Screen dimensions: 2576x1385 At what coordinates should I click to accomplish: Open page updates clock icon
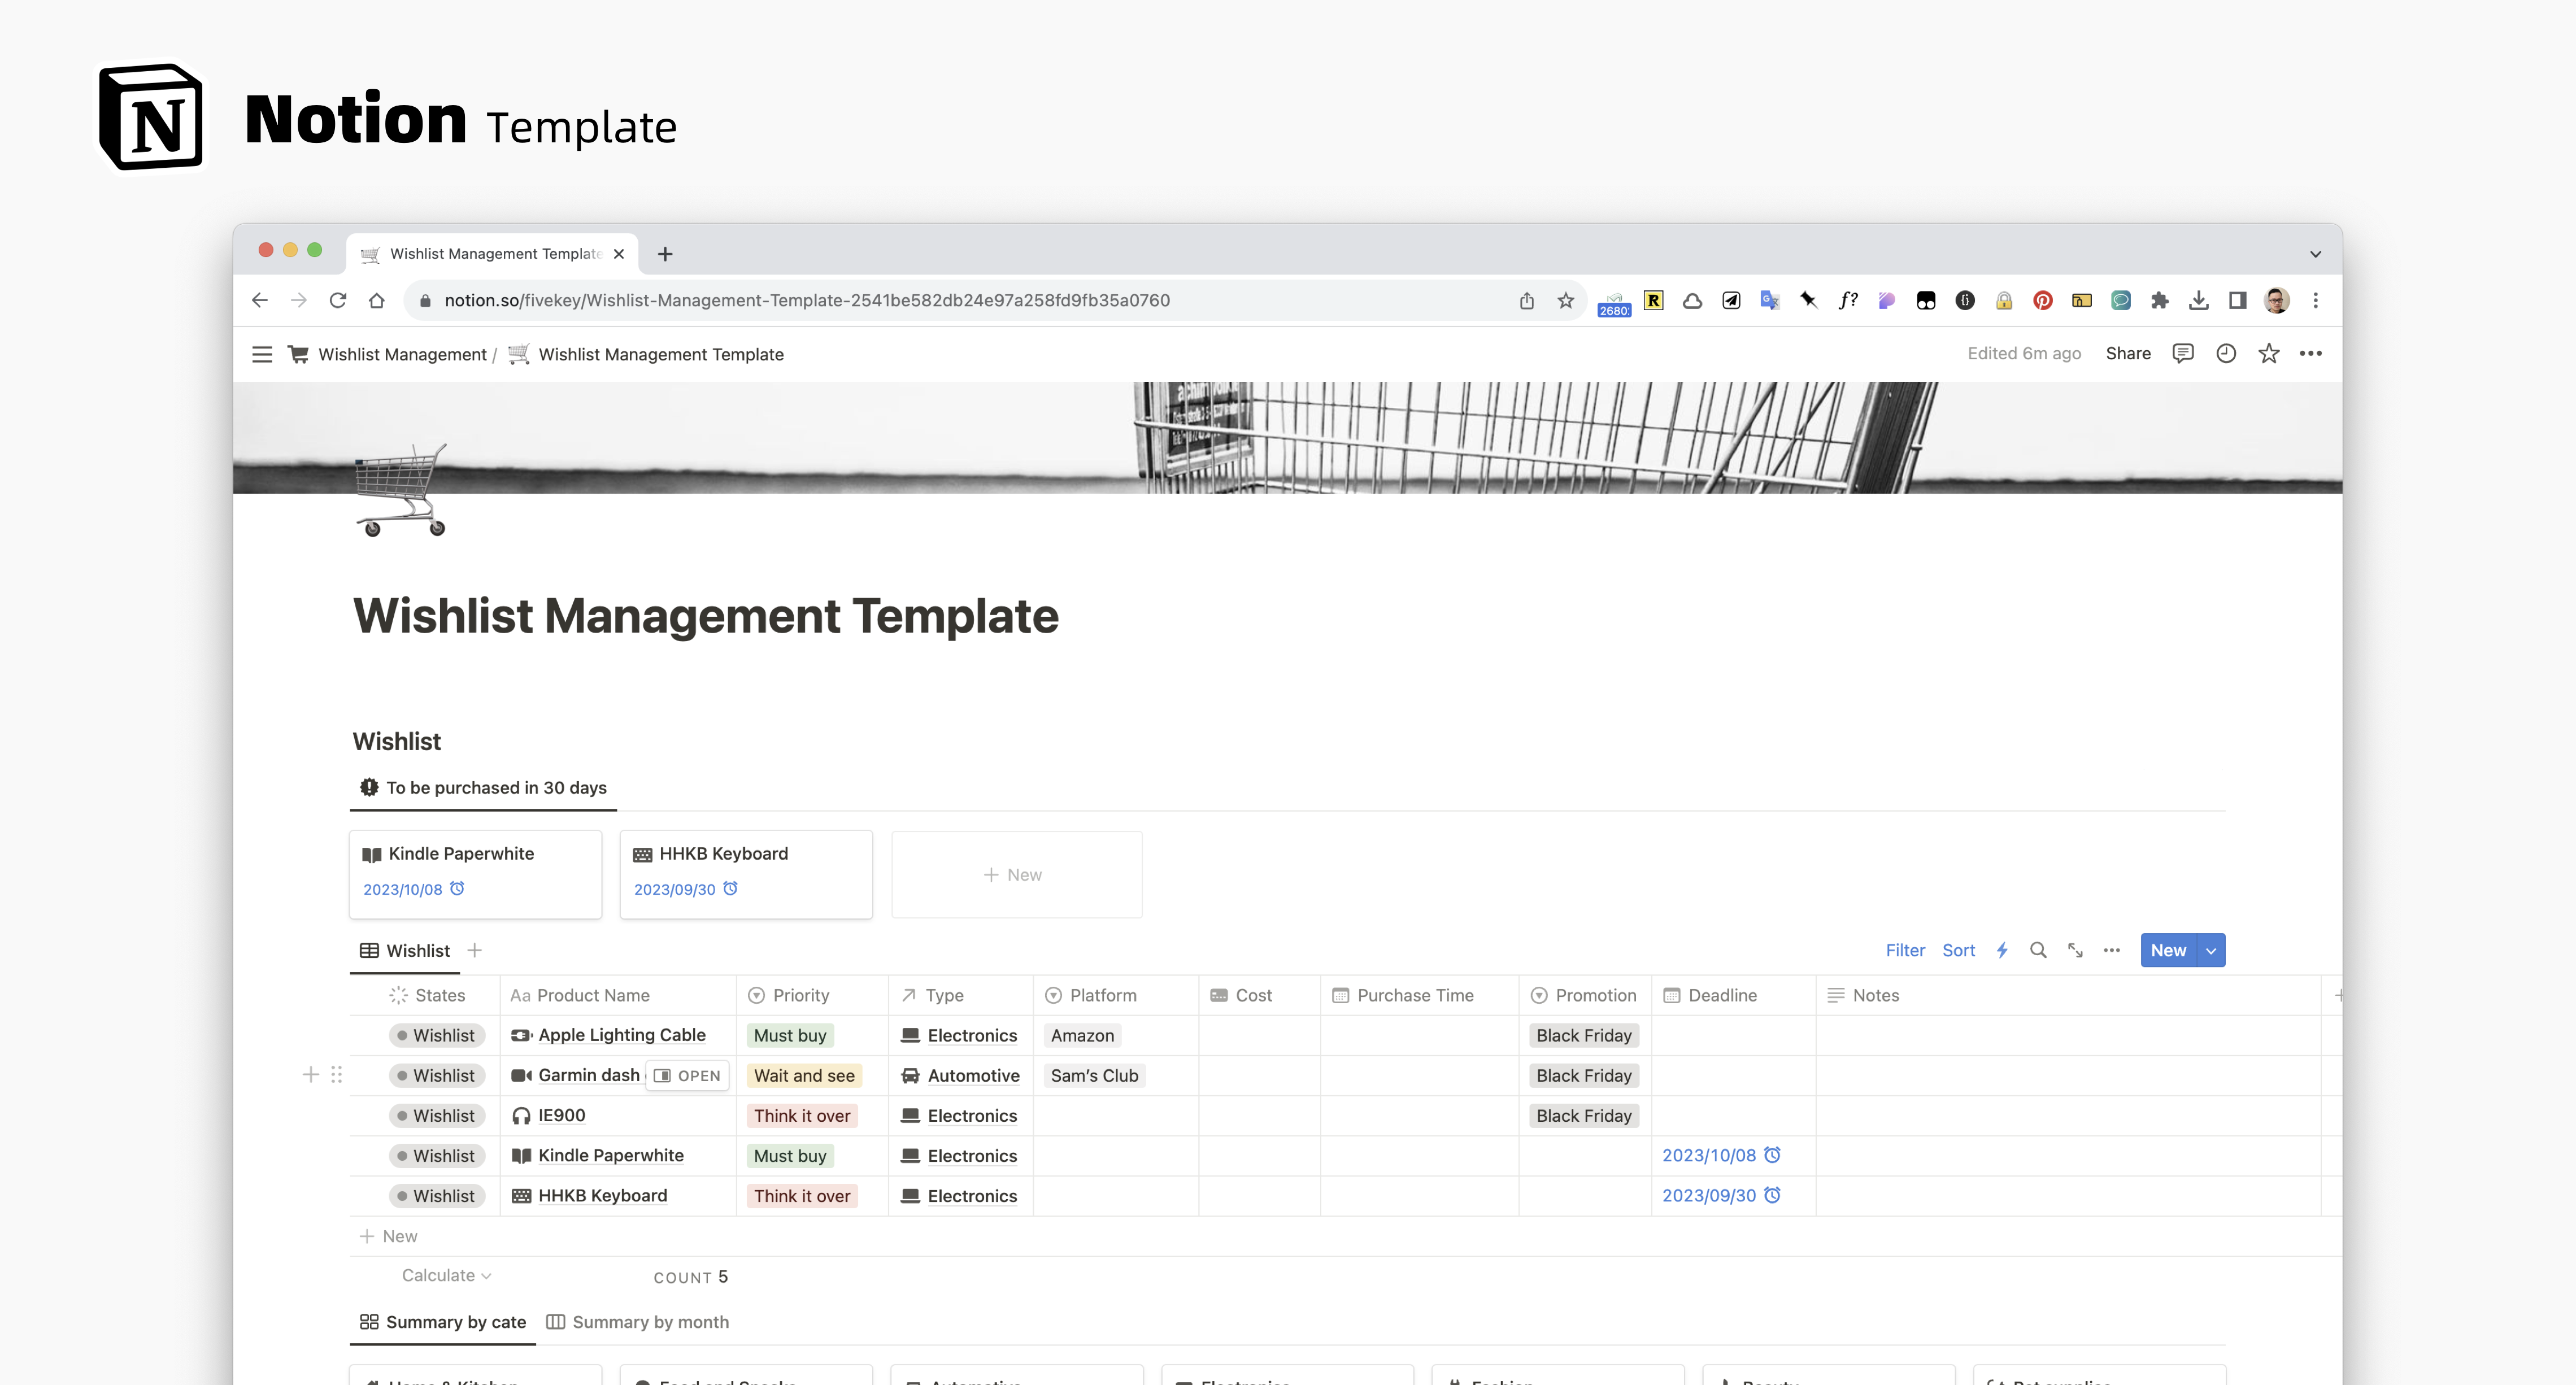click(2226, 353)
